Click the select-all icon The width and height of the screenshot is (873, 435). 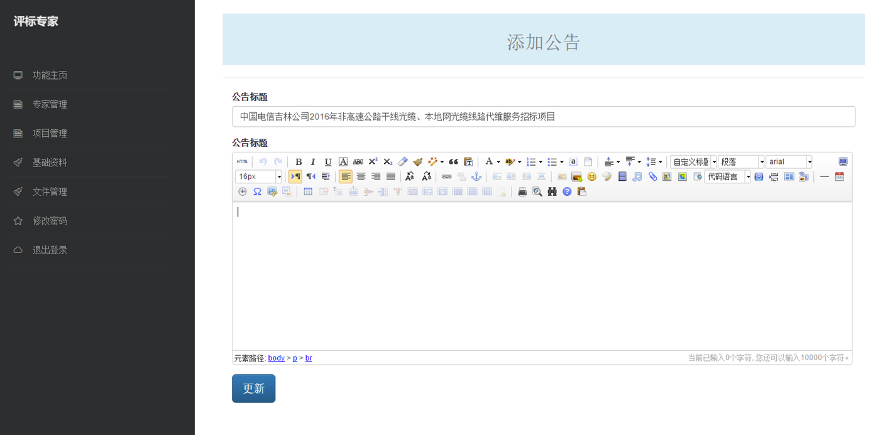click(x=573, y=161)
